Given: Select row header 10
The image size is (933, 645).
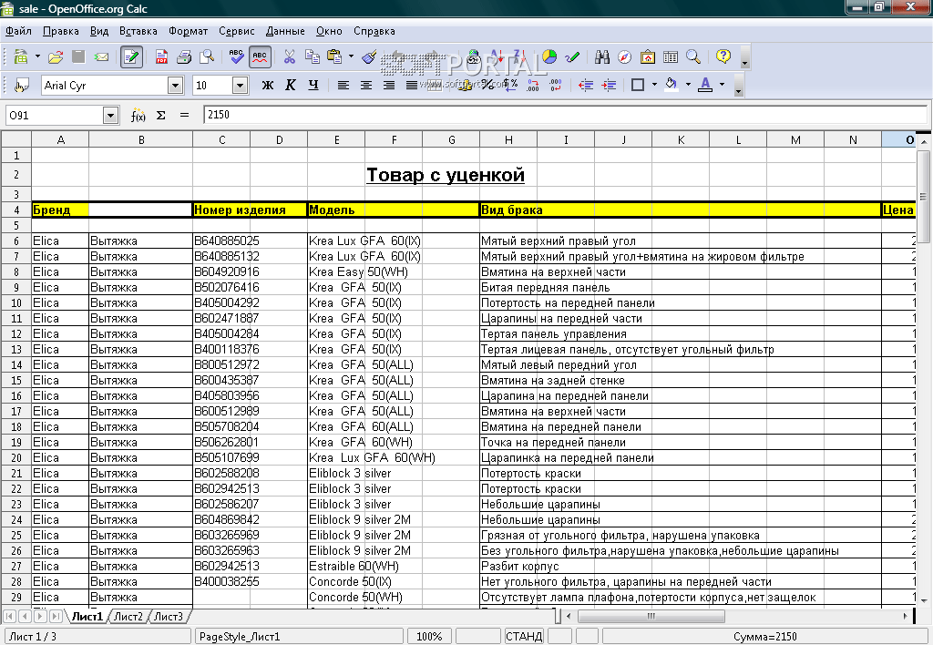Looking at the screenshot, I should coord(16,302).
